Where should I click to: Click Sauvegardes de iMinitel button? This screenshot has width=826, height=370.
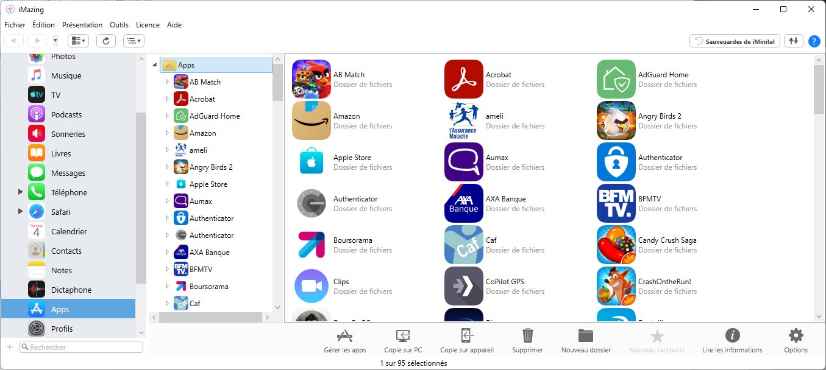point(735,41)
